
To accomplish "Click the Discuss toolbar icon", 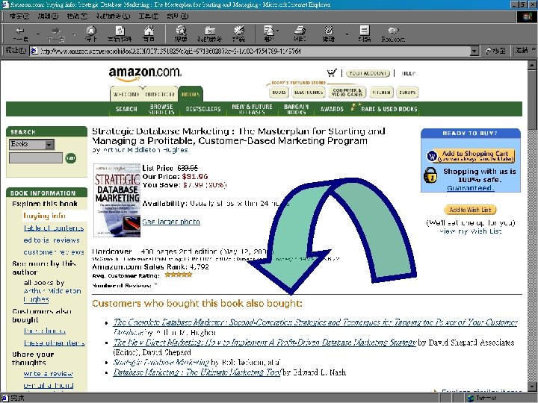I will pyautogui.click(x=365, y=34).
